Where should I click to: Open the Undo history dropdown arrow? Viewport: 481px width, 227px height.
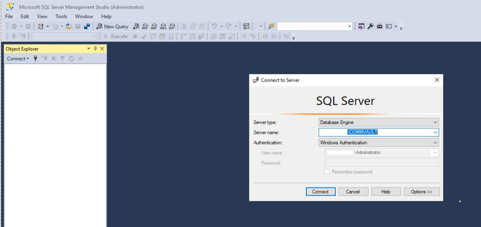point(221,26)
